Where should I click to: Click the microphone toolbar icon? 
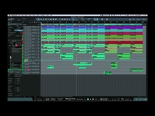pyautogui.click(x=70, y=19)
